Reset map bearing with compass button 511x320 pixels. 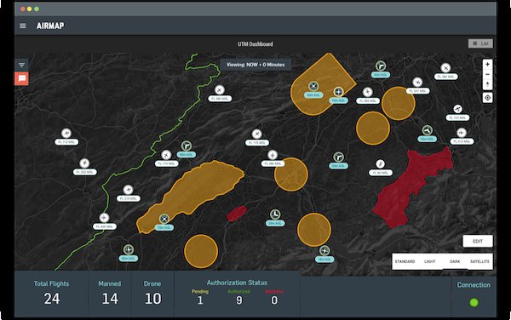click(x=487, y=84)
